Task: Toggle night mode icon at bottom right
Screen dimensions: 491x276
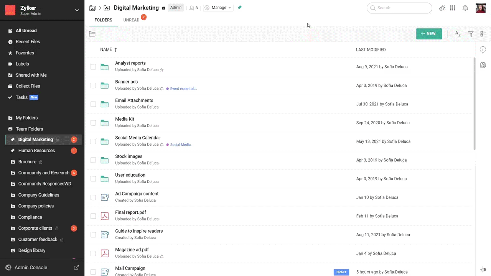Action: (x=483, y=269)
